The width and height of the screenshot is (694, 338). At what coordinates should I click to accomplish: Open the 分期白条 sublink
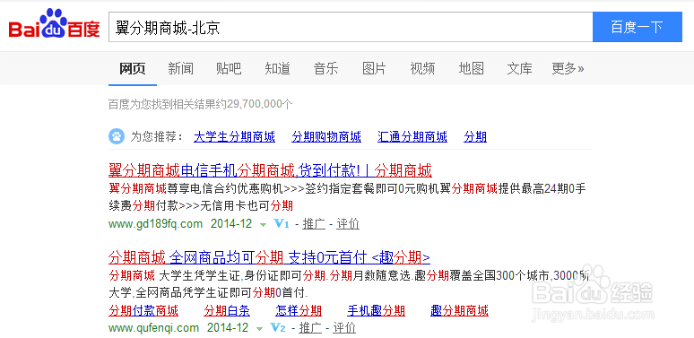227,311
